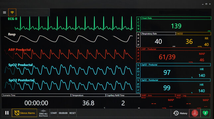Click the heart rate value 139

tap(176, 26)
